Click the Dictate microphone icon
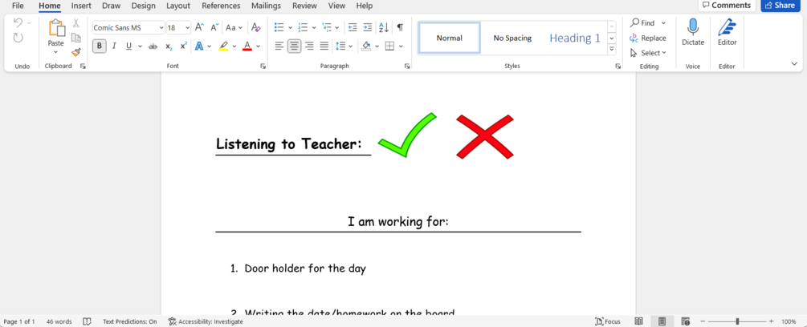The width and height of the screenshot is (807, 327). pos(693,26)
